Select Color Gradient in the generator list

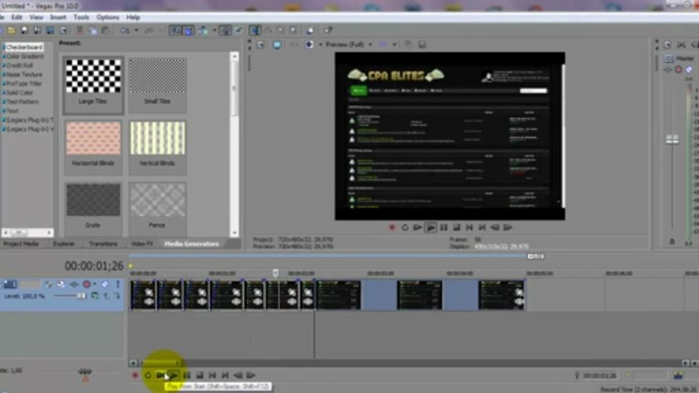coord(25,56)
